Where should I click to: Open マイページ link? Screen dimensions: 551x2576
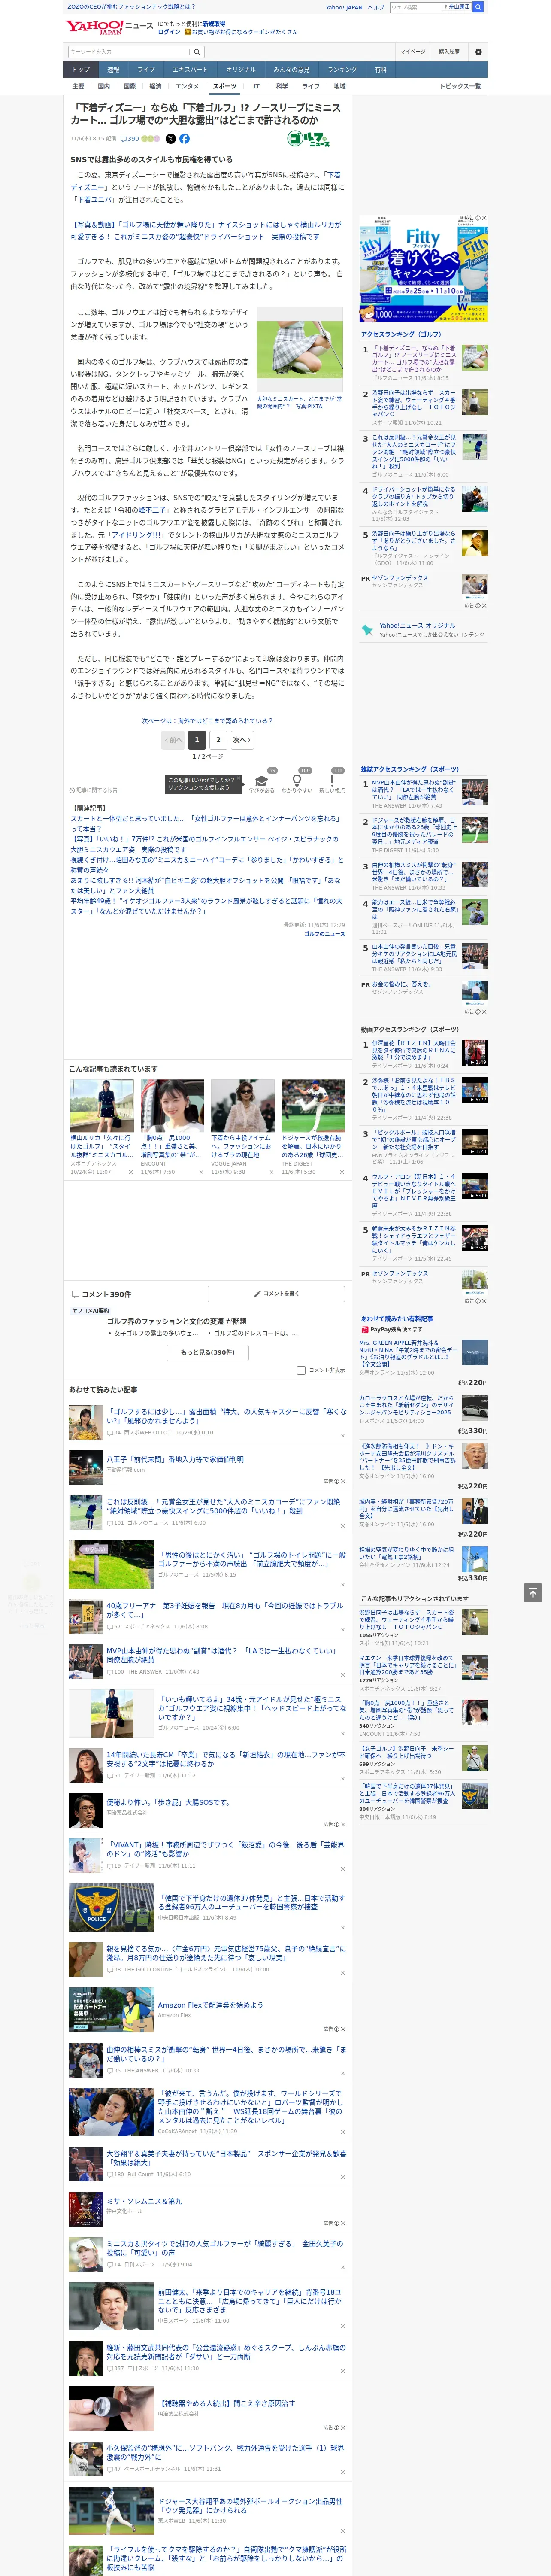(x=412, y=52)
